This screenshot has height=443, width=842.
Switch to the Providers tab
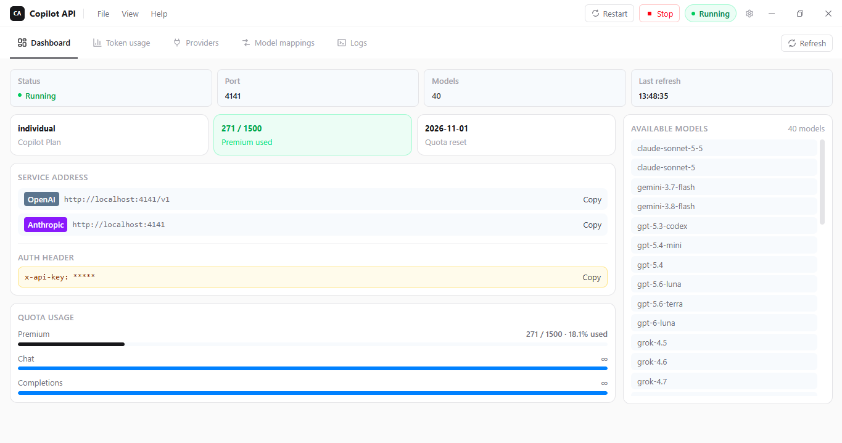pyautogui.click(x=196, y=43)
